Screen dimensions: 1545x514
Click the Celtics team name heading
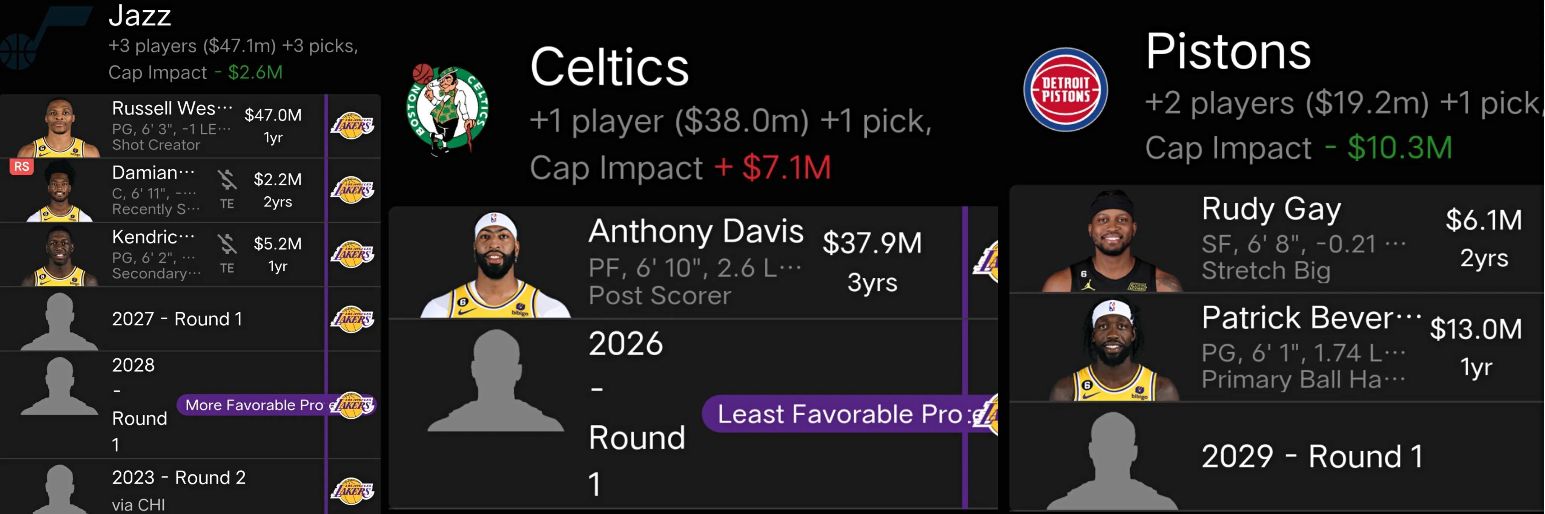pos(610,67)
